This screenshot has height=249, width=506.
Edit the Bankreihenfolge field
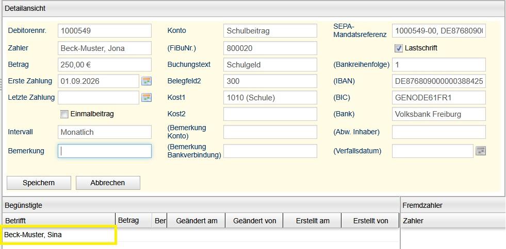[x=439, y=65]
